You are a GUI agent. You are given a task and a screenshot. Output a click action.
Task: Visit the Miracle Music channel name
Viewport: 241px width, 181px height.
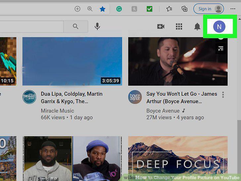tap(57, 111)
